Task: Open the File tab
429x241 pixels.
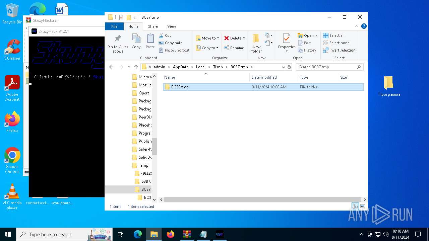Action: click(x=114, y=26)
